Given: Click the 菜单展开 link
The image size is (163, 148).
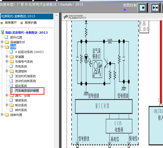Looking at the screenshot, I should (x=11, y=23).
